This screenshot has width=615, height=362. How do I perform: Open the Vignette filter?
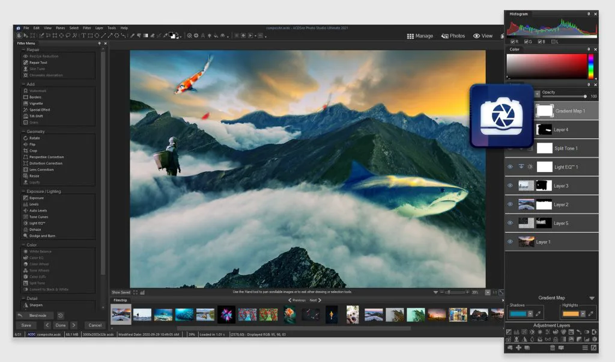(x=35, y=103)
